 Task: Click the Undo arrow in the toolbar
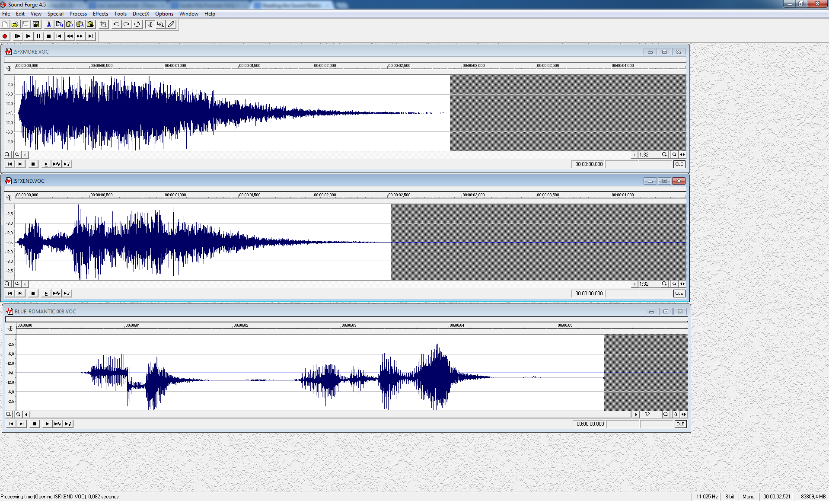pyautogui.click(x=116, y=25)
